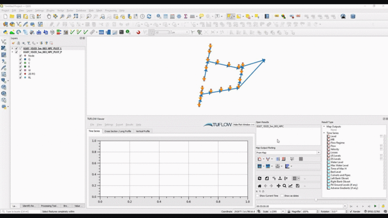Click the plot pan cross-arrows icon
This screenshot has height=218, width=388.
(278, 186)
